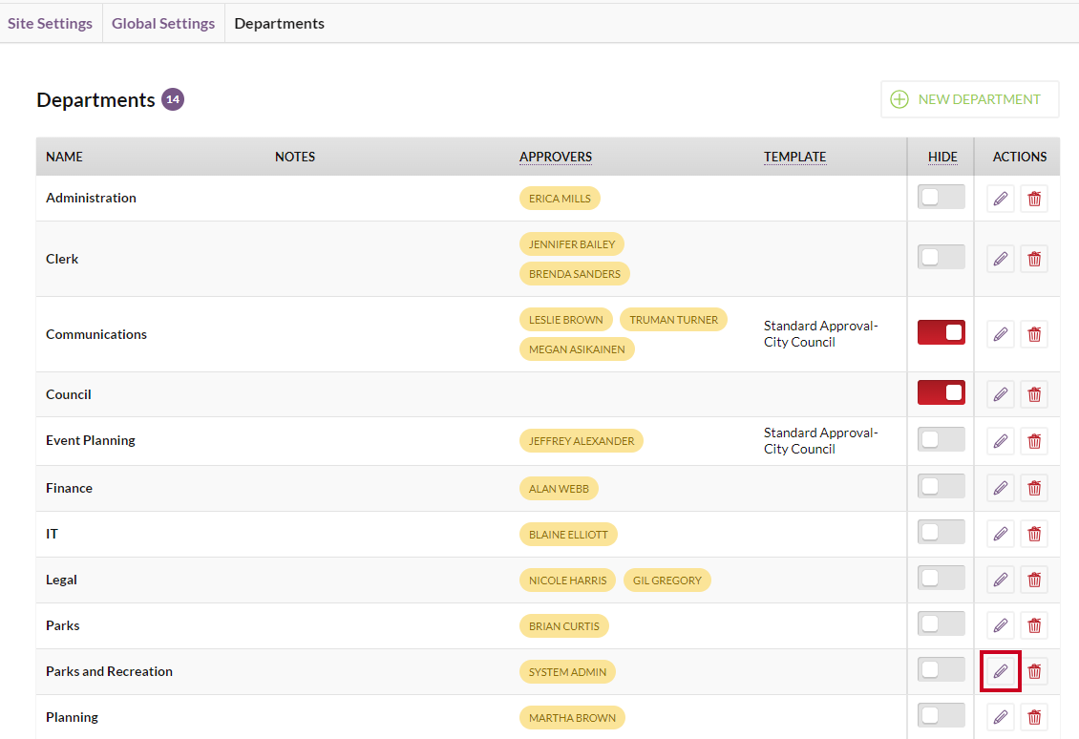
Task: Edit the Parks and Recreation department
Action: pos(1001,671)
